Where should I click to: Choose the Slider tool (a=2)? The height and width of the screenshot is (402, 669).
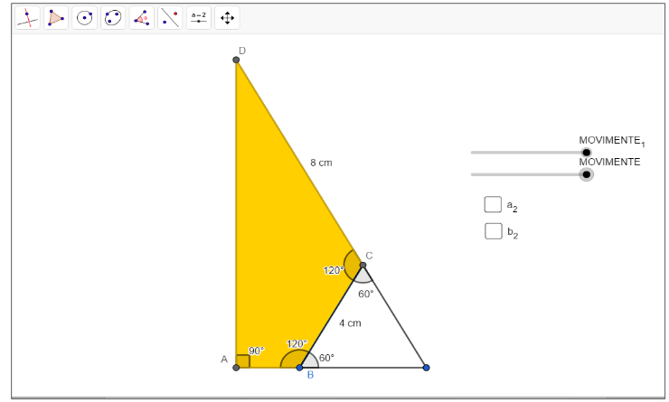[x=199, y=17]
